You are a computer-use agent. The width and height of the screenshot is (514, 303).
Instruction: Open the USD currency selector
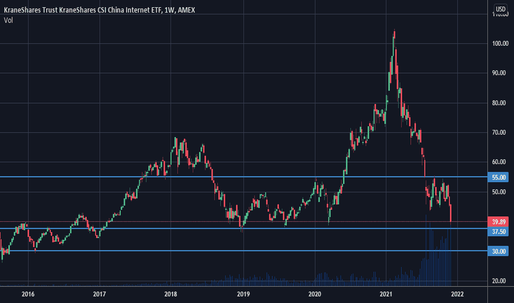(x=500, y=9)
